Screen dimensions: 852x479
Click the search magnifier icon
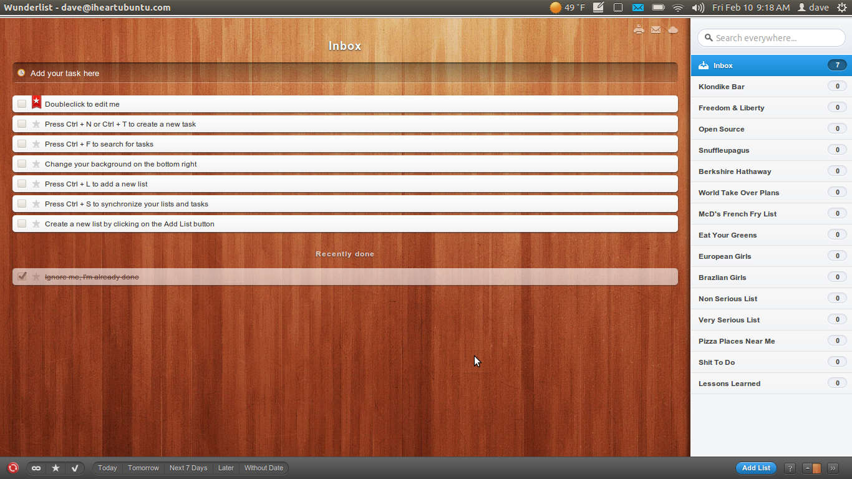click(x=709, y=38)
